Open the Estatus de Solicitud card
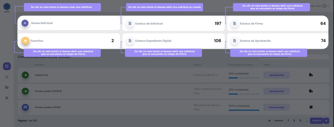The width and height of the screenshot is (334, 127). 173,24
